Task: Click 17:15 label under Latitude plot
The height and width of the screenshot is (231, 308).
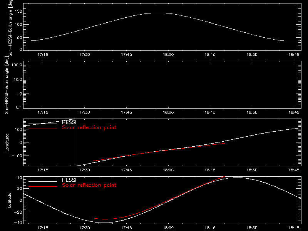Action: pyautogui.click(x=43, y=228)
